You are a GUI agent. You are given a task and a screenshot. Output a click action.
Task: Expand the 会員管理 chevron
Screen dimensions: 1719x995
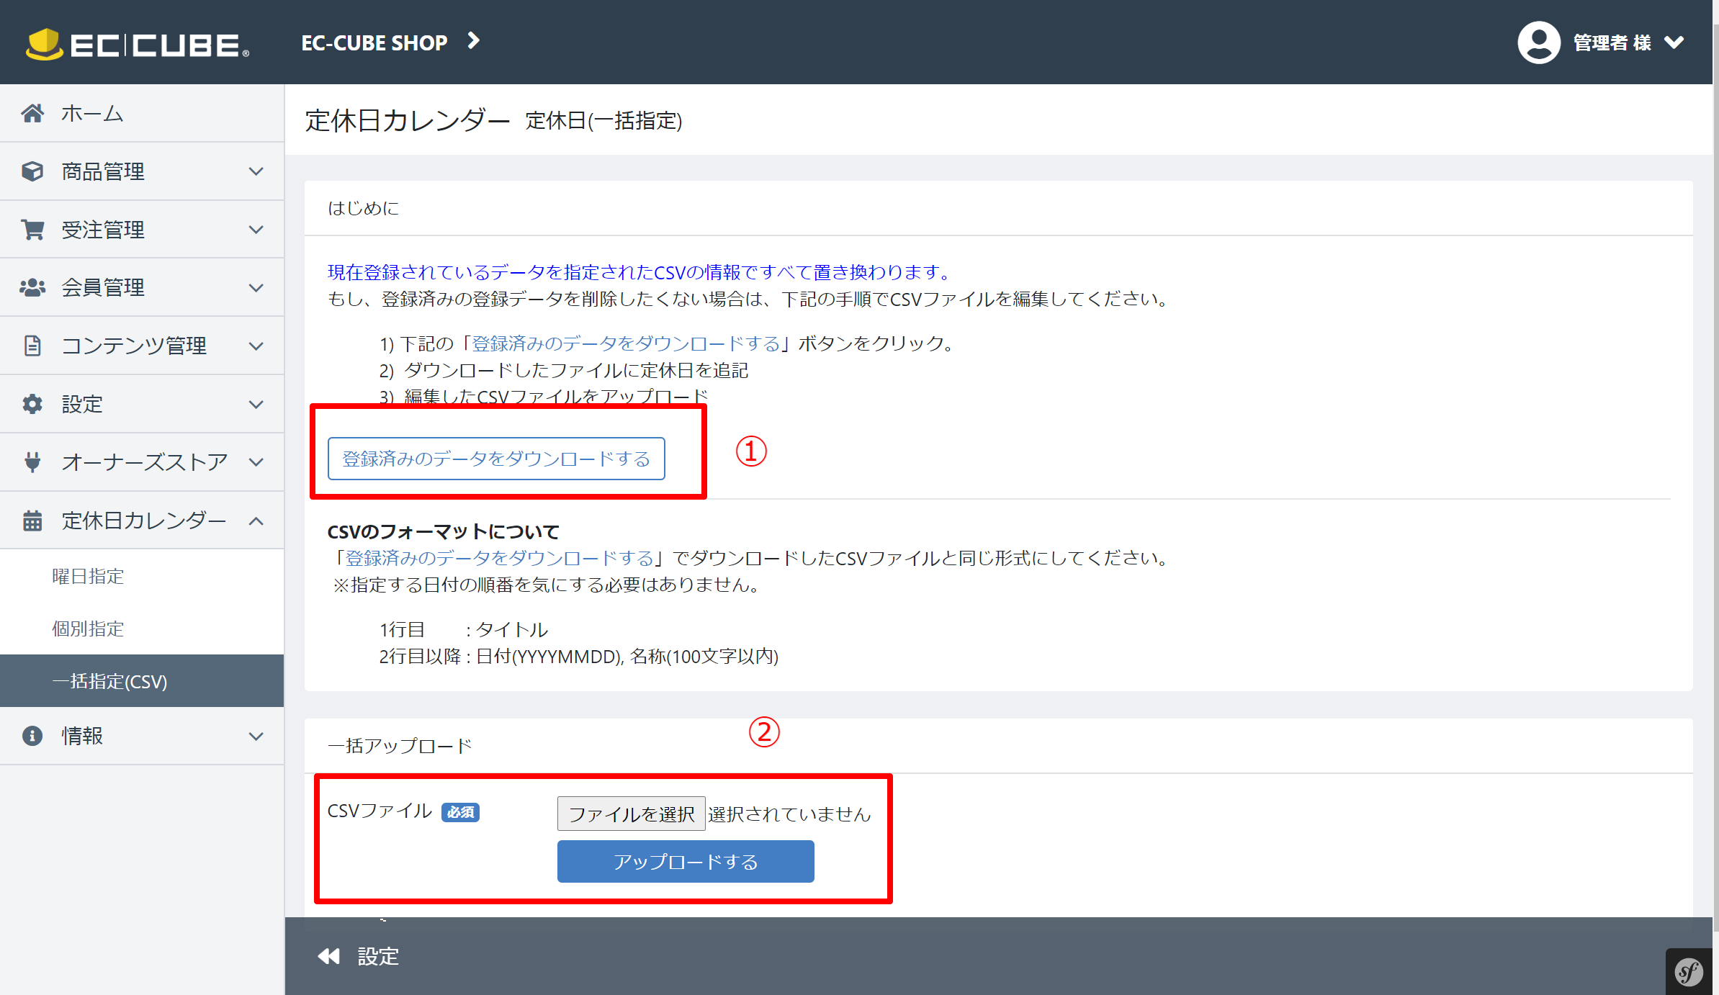[x=256, y=288]
